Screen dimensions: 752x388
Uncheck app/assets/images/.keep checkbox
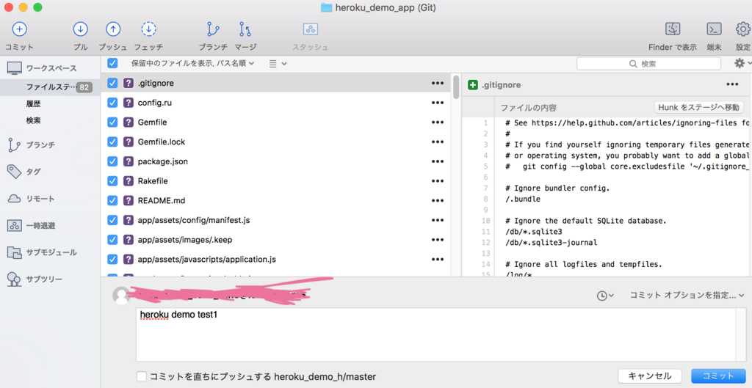click(112, 240)
